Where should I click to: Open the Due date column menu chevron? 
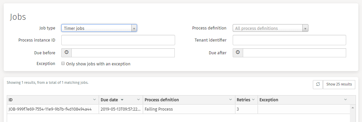pyautogui.click(x=138, y=100)
